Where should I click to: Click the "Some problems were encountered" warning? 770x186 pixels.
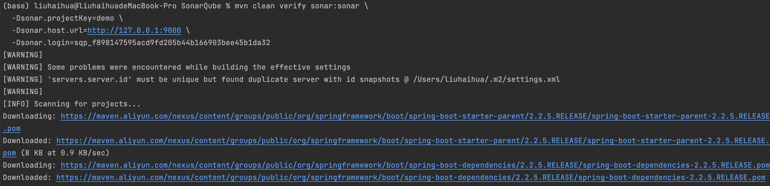199,67
